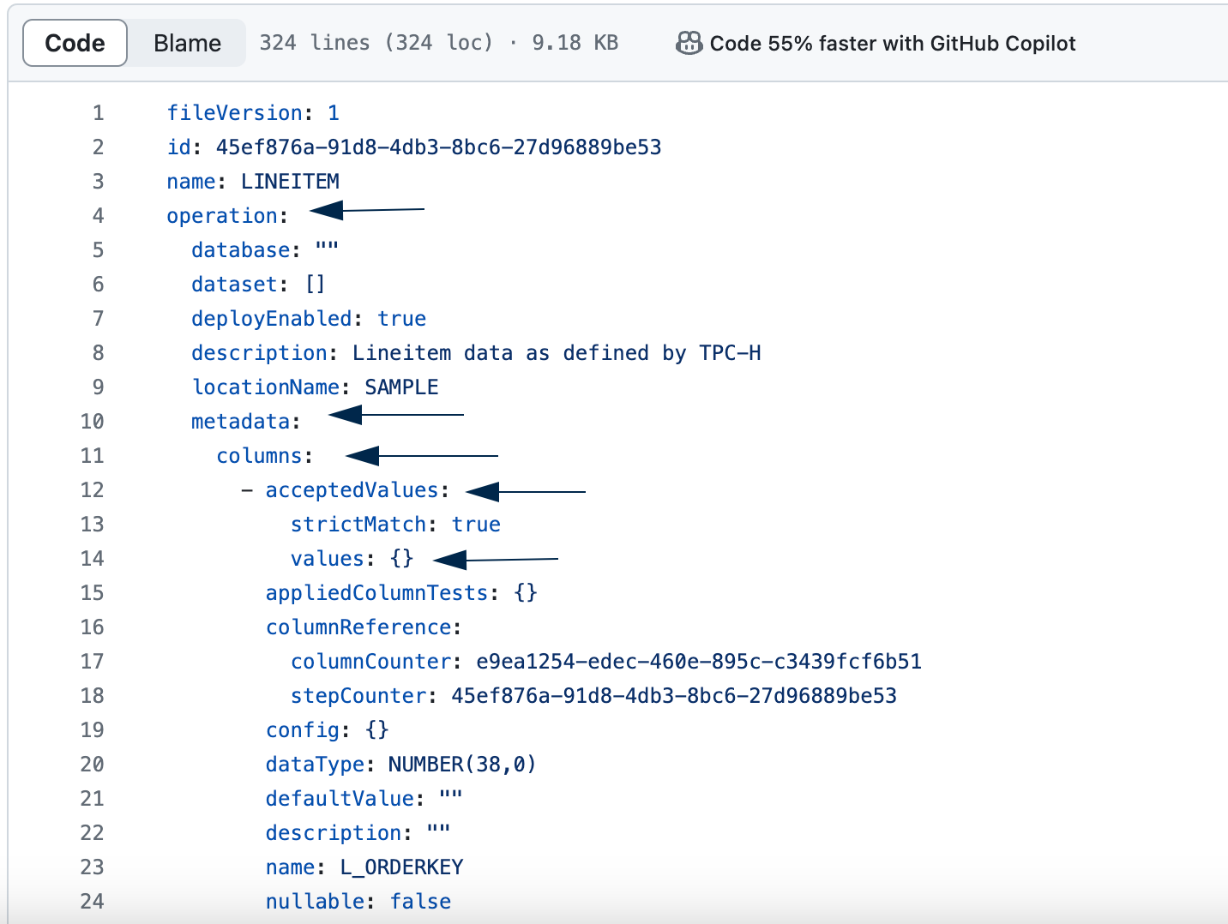
Task: Switch to the Code view tab
Action: tap(75, 43)
